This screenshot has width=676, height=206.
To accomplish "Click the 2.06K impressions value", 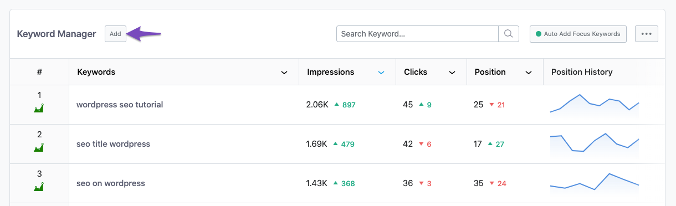I will tap(317, 105).
